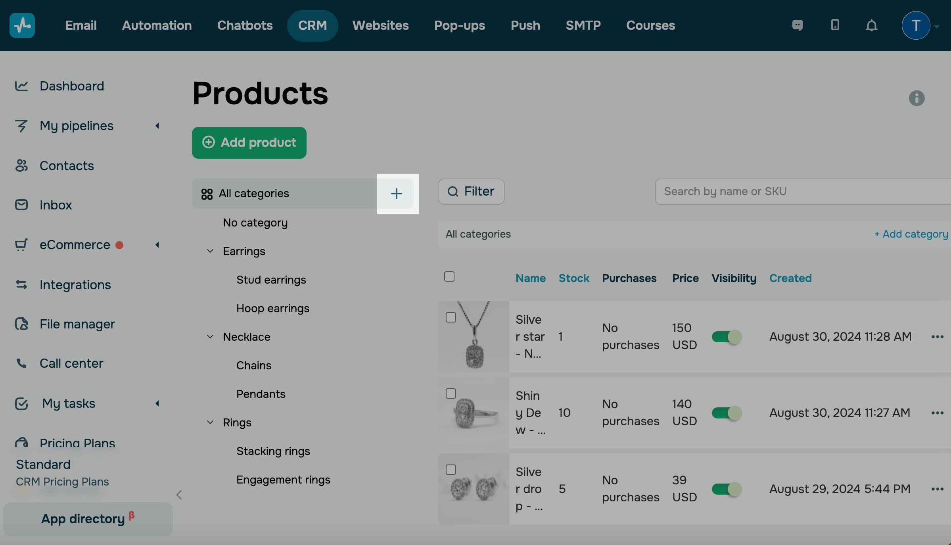The width and height of the screenshot is (951, 545).
Task: Click the SendPulse logo icon
Action: point(22,25)
